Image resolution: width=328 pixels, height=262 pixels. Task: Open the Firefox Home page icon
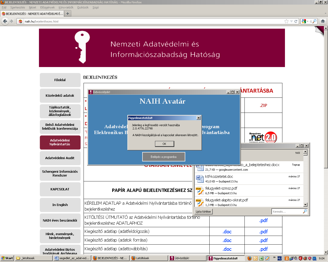323,21
